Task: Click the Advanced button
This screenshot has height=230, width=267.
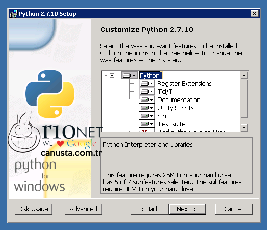Action: [x=84, y=209]
